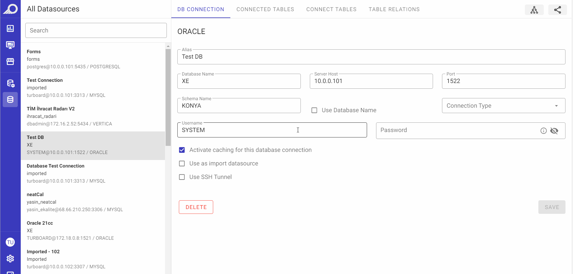This screenshot has width=573, height=274.
Task: Select the neatCal datasource
Action: click(93, 202)
